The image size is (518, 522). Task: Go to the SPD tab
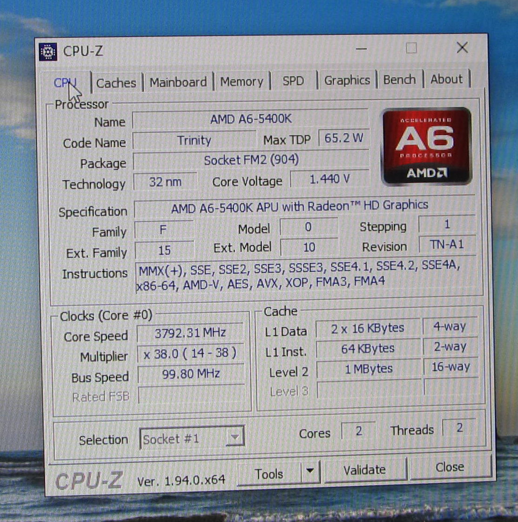tap(293, 81)
